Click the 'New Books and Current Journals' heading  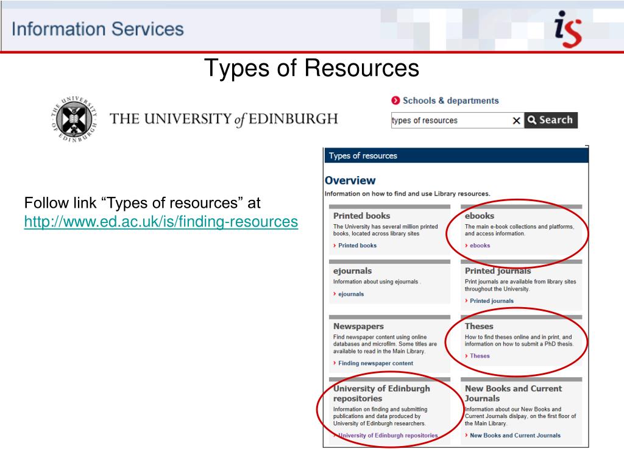[x=513, y=393]
